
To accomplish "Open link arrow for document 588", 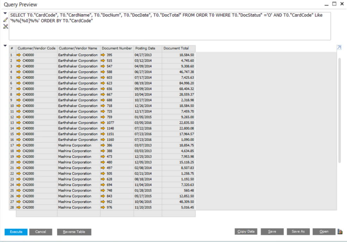I will pos(103,72).
